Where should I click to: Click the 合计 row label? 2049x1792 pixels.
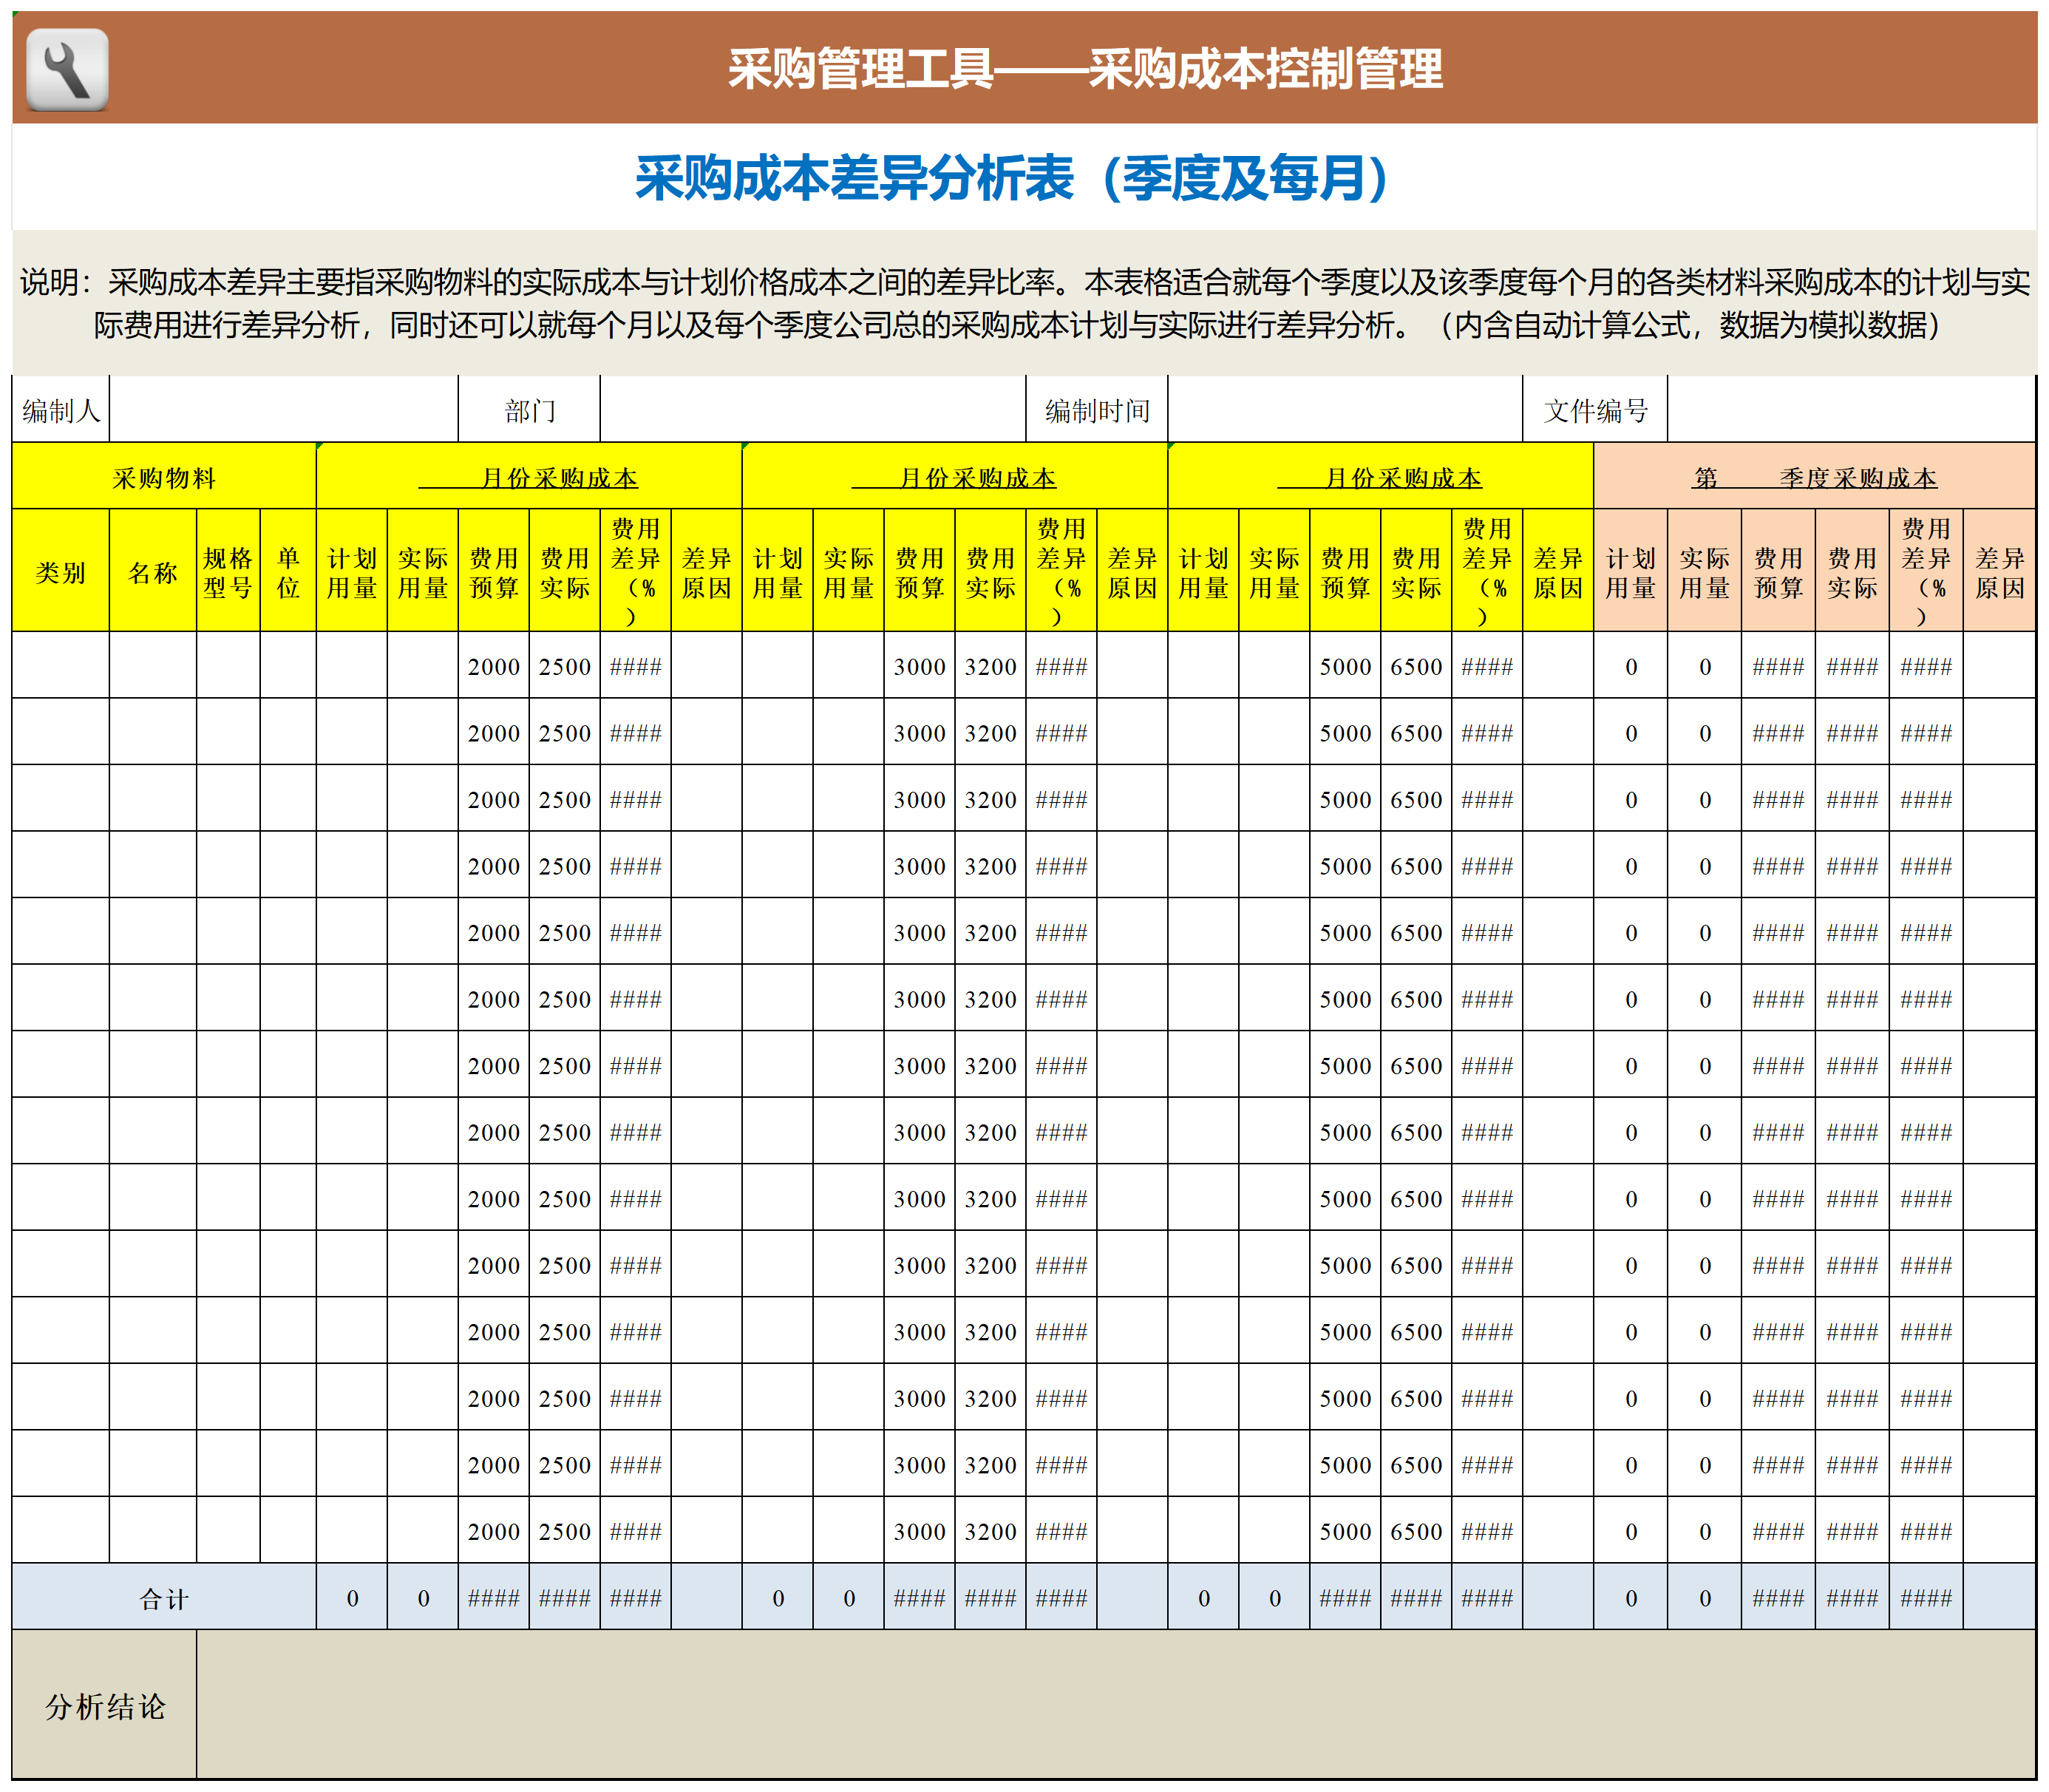point(164,1598)
